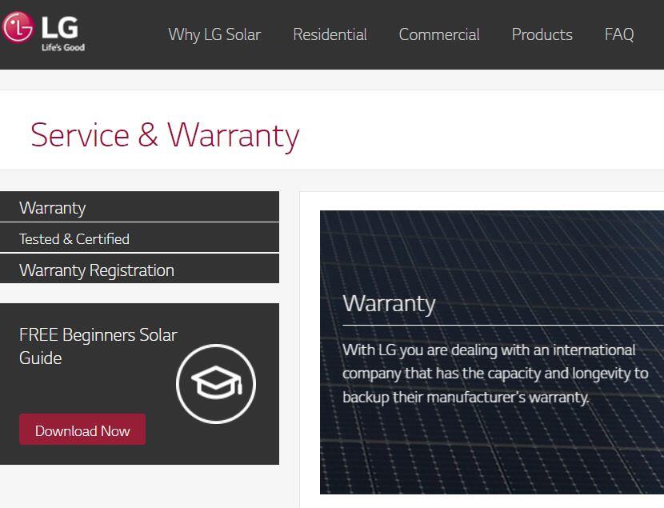Screen dimensions: 664x508
Task: Click the Service & Warranty page title
Action: (165, 135)
